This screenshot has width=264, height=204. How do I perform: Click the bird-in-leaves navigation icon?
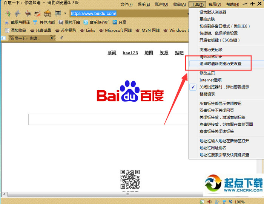pos(8,13)
